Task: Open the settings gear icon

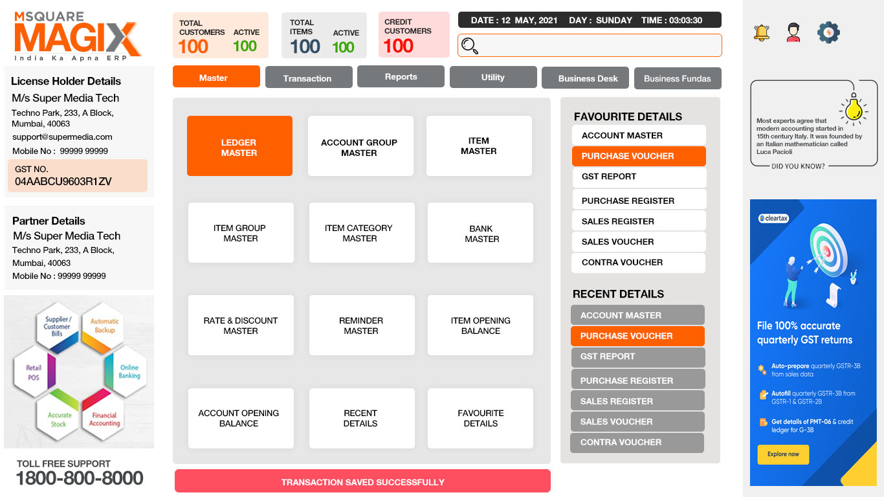Action: (x=829, y=32)
